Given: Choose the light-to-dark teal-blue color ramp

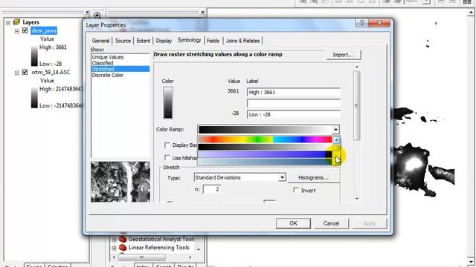Looking at the screenshot, I should (265, 162).
